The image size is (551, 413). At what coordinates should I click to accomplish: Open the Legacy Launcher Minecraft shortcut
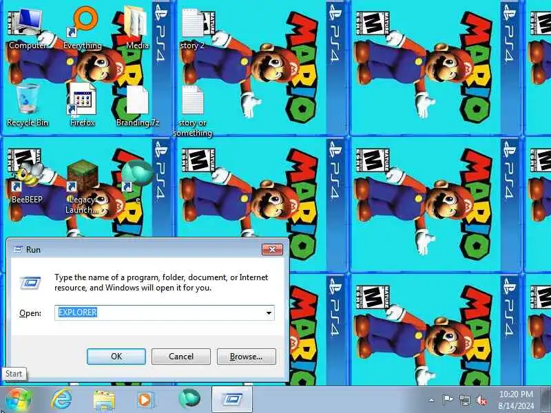[82, 187]
